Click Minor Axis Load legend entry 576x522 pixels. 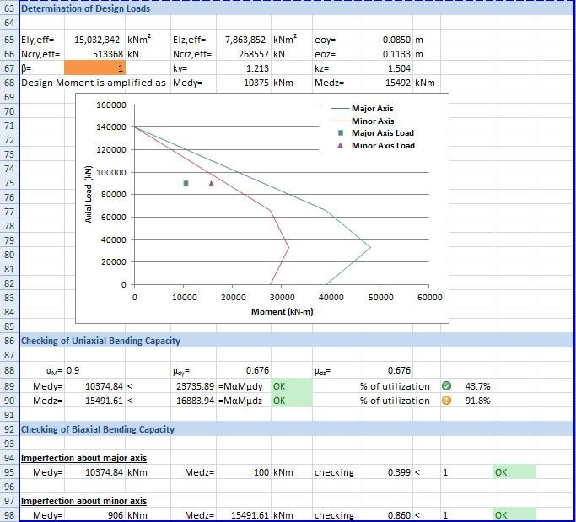[375, 146]
